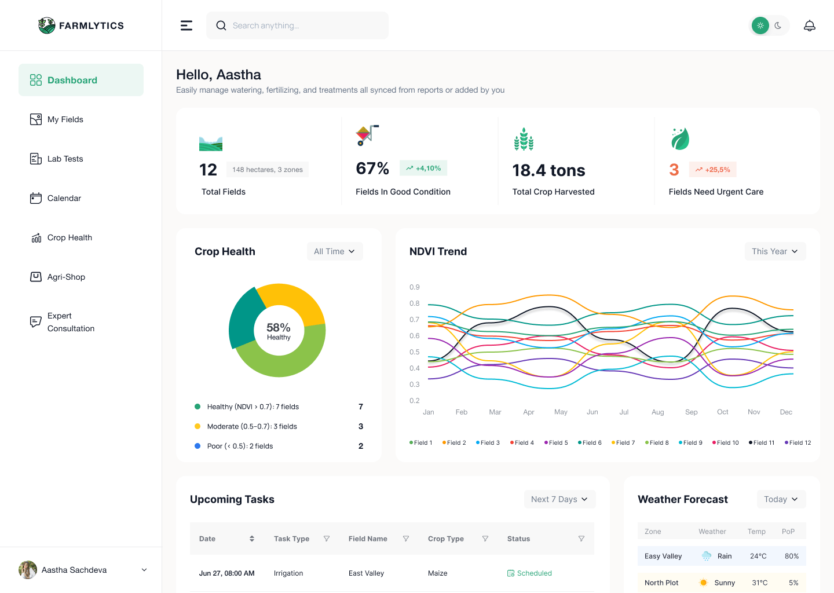834x593 pixels.
Task: Open the Field Name filter funnel
Action: click(406, 539)
